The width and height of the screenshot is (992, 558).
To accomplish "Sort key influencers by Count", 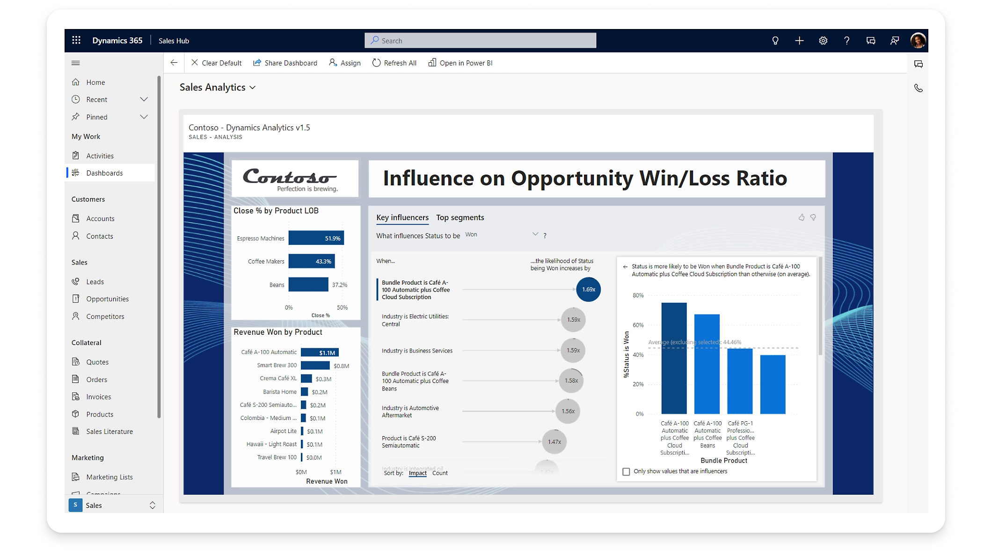I will (440, 473).
